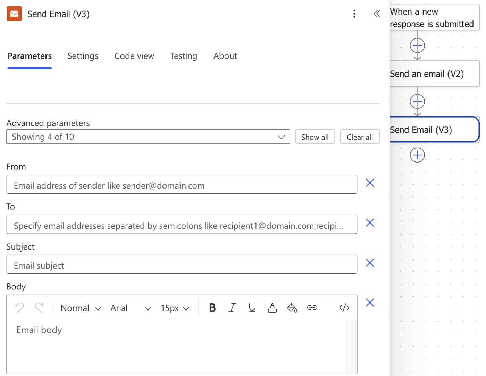This screenshot has width=486, height=376.
Task: Add step after Send Email (V3)
Action: 417,155
